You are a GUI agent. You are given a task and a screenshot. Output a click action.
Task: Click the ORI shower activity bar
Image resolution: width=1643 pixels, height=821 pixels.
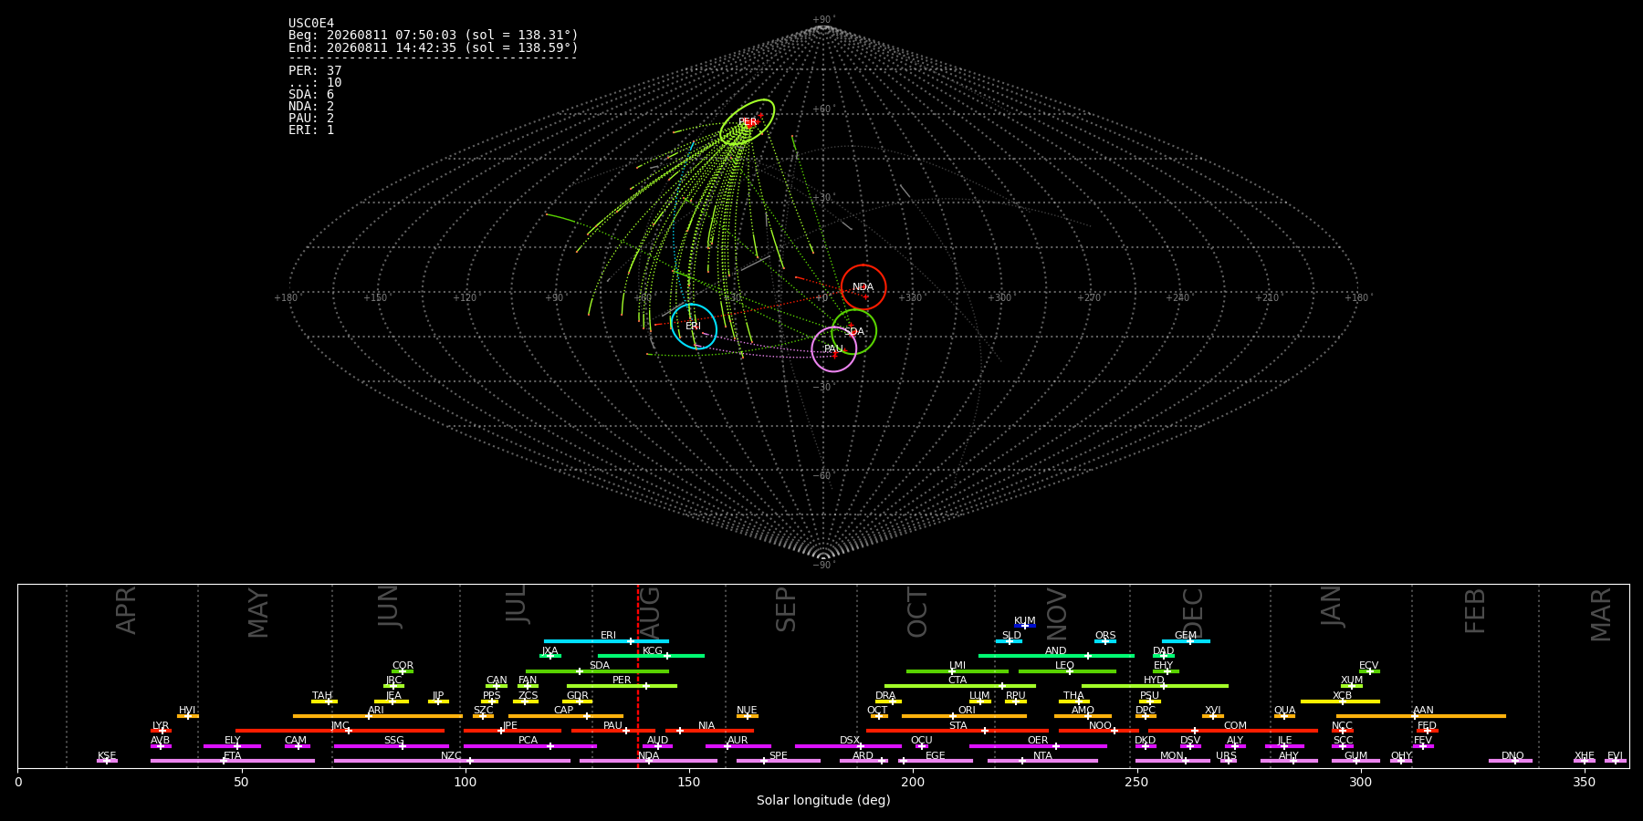[x=964, y=716]
